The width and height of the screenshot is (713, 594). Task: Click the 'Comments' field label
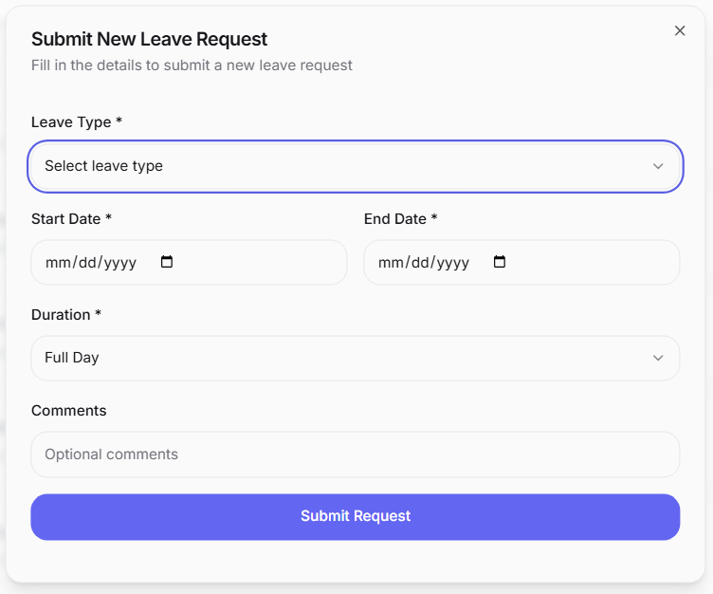pos(69,410)
